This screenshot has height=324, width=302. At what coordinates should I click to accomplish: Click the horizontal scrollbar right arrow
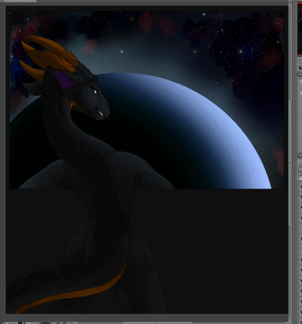pos(286,323)
